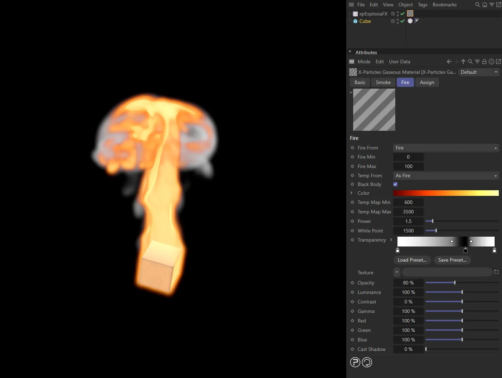Open search in the Object manager

click(x=477, y=5)
